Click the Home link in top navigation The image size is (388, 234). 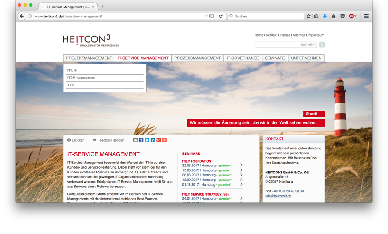259,35
